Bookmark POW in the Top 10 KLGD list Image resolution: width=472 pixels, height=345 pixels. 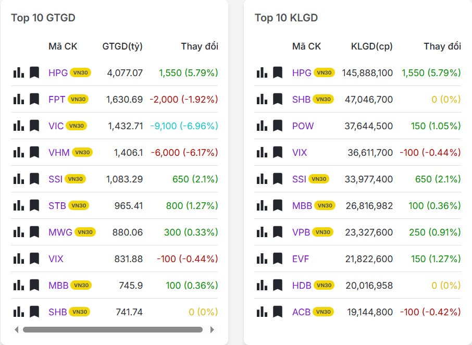(278, 126)
